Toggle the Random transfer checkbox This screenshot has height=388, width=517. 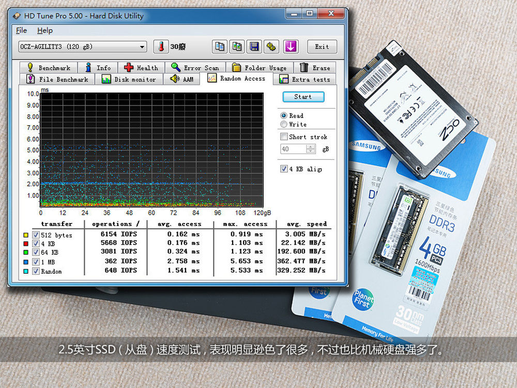36,271
